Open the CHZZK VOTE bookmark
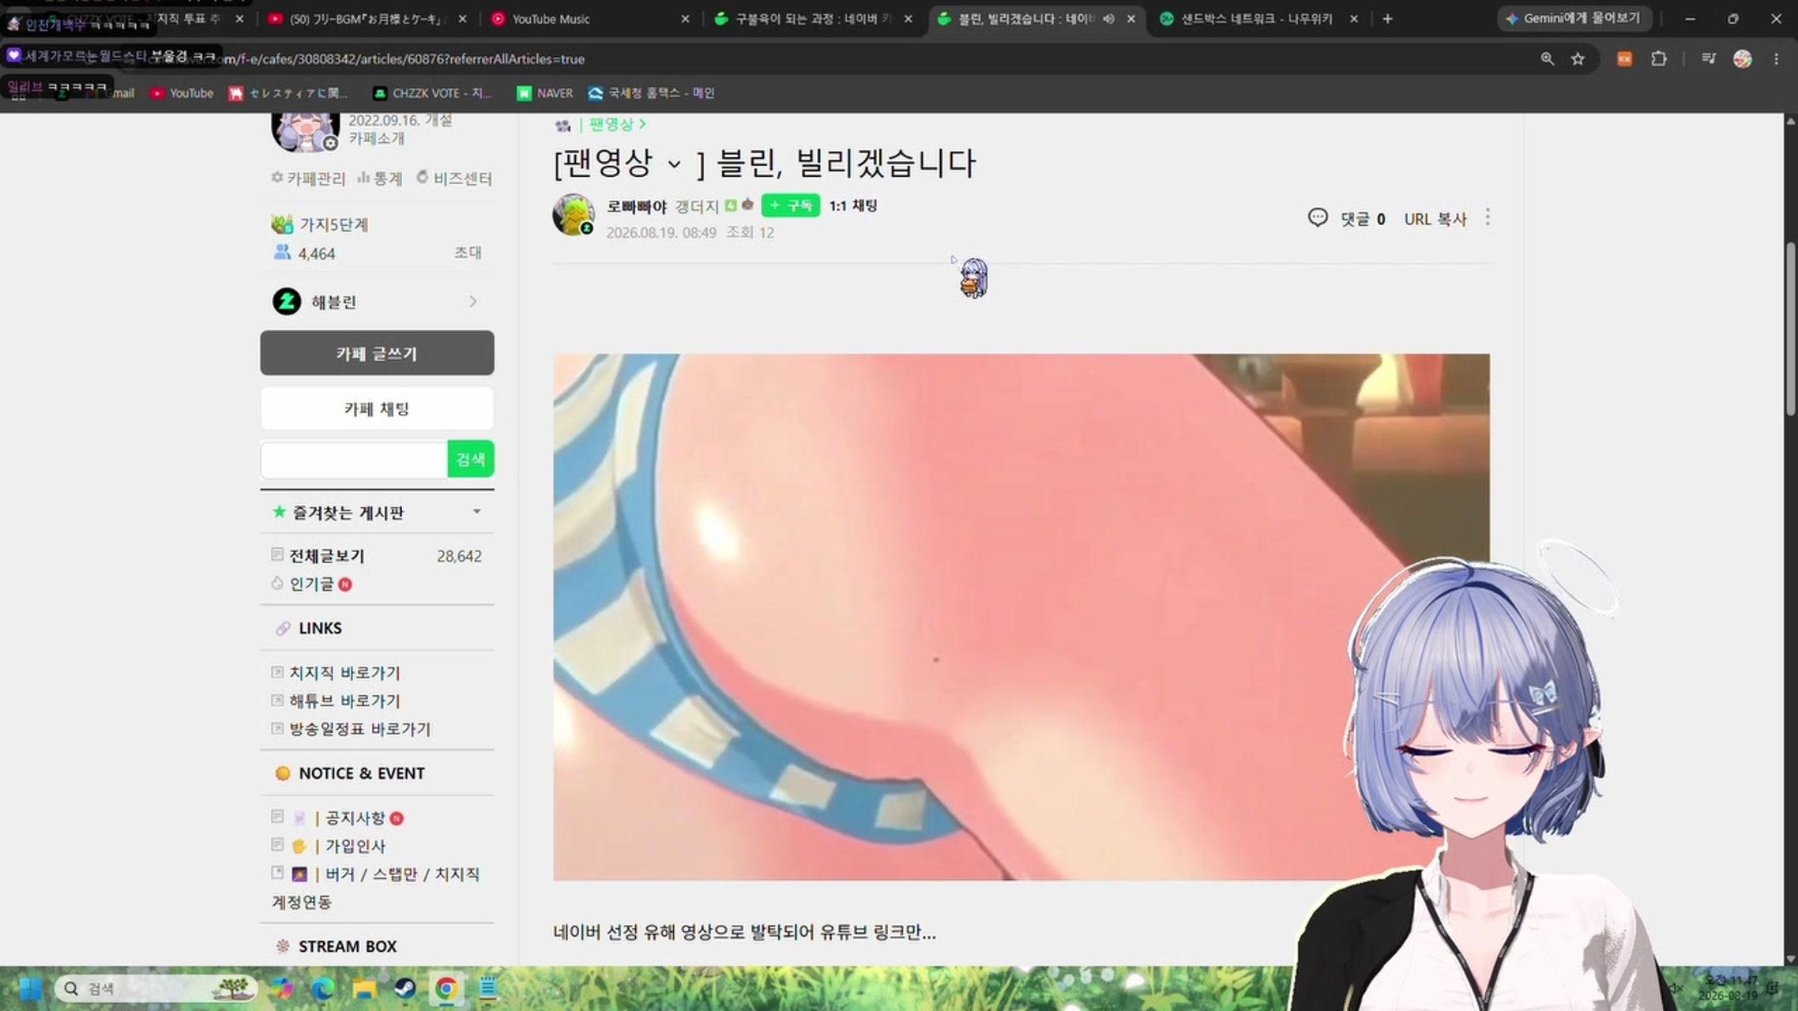Viewport: 1798px width, 1011px height. 432,92
